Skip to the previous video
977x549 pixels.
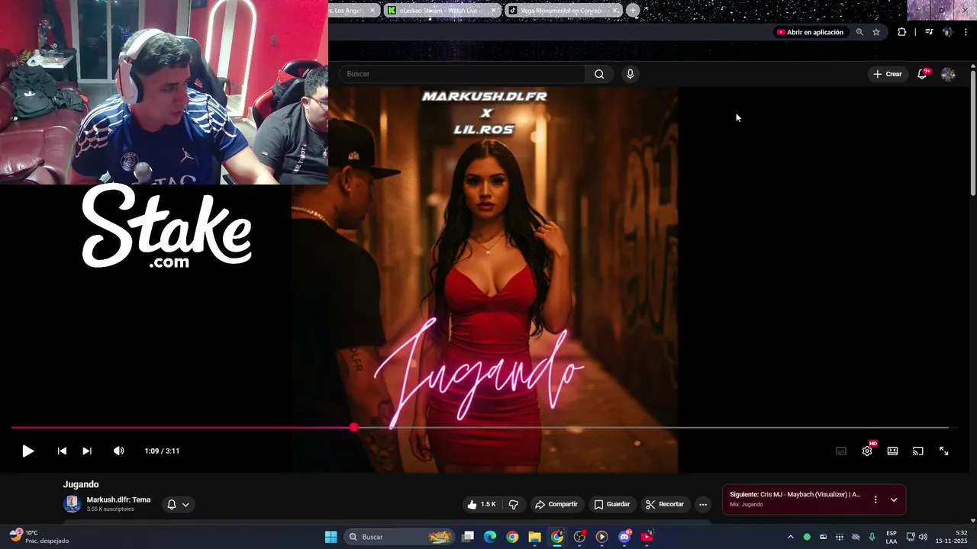[x=62, y=451]
